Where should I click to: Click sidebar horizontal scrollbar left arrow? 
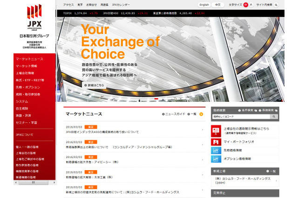point(16,183)
